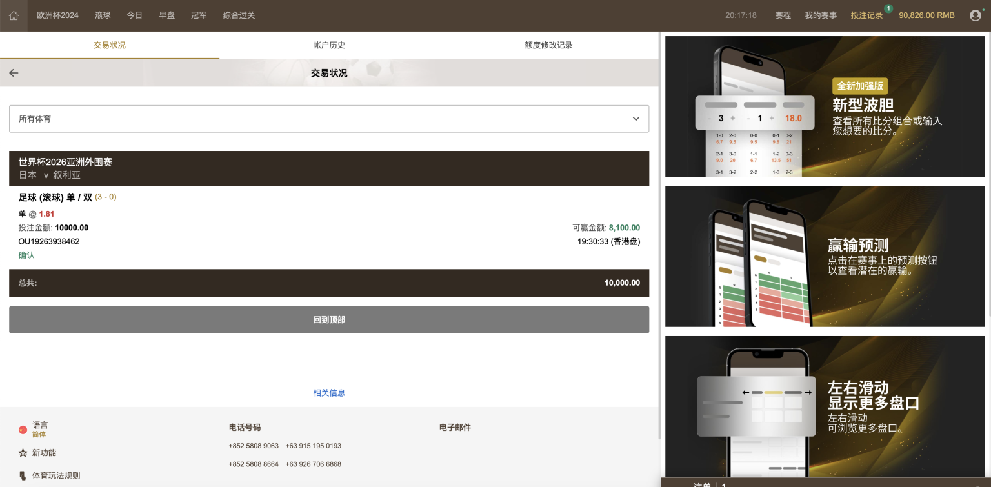
Task: Open the user account profile icon
Action: click(x=975, y=15)
